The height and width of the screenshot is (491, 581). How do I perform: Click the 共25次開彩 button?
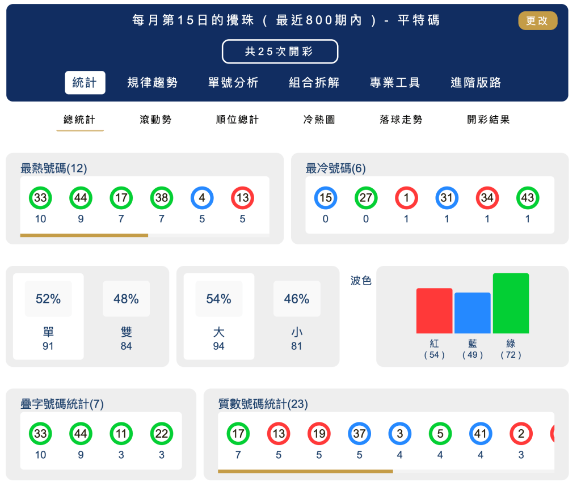click(280, 52)
